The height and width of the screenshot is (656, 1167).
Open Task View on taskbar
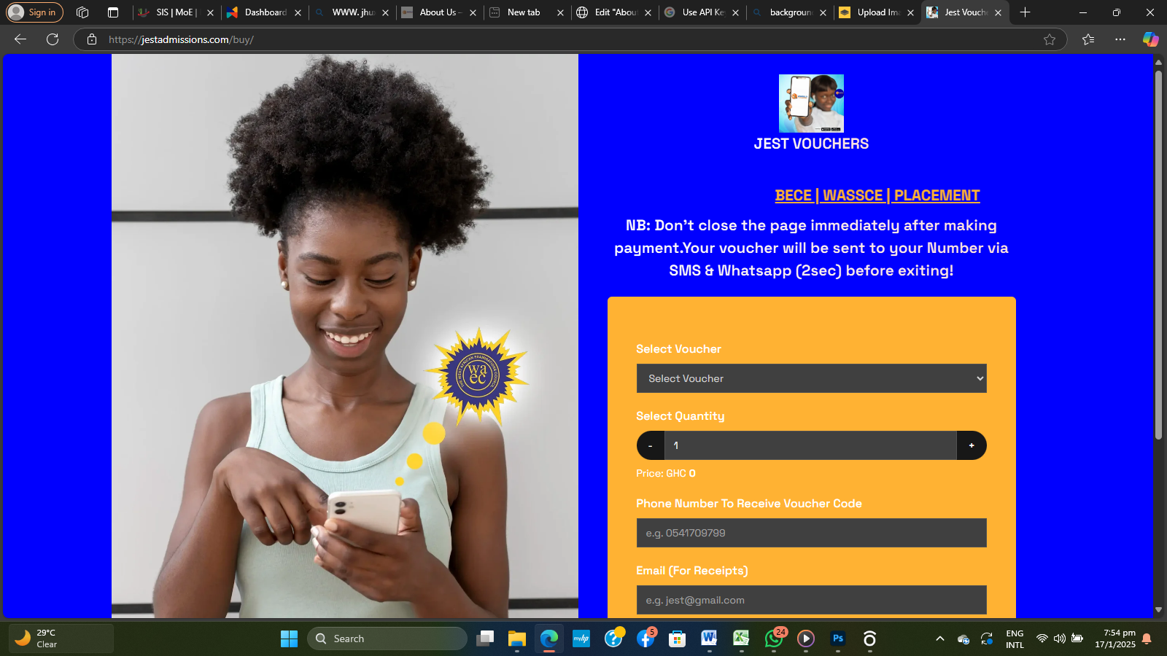(485, 639)
